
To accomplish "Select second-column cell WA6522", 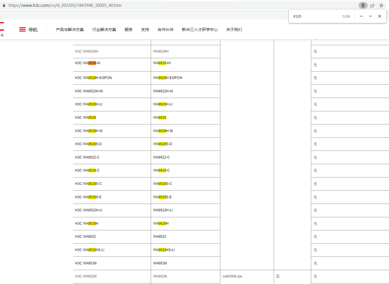I will (x=160, y=237).
